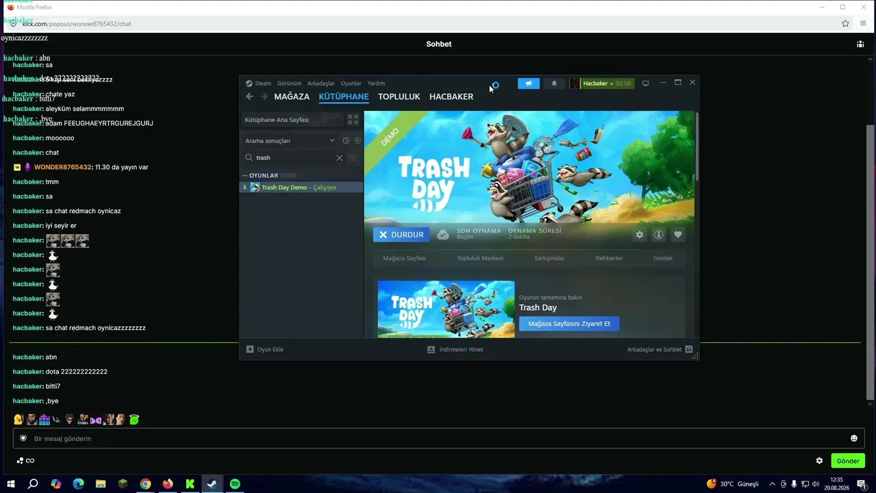
Task: Open Steam announcements megaphone button
Action: coord(528,84)
